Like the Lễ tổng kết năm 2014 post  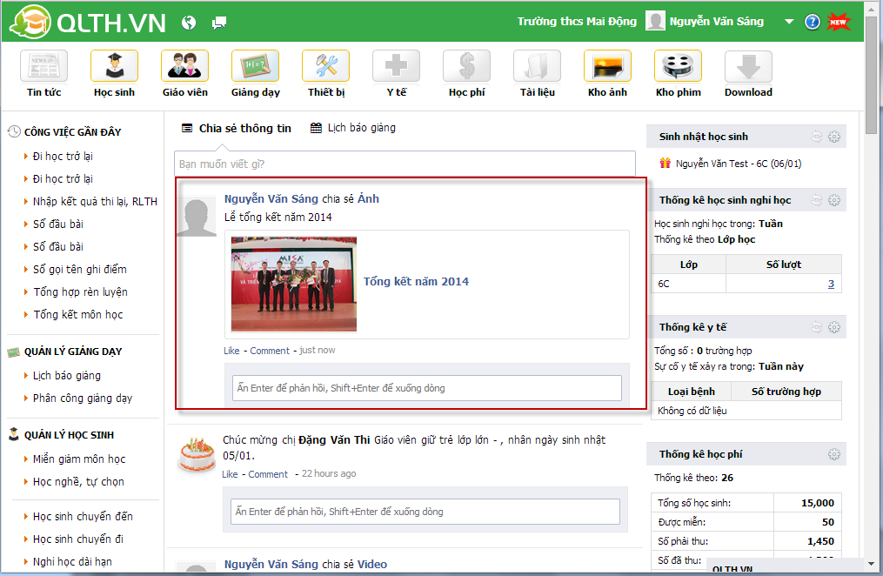231,351
